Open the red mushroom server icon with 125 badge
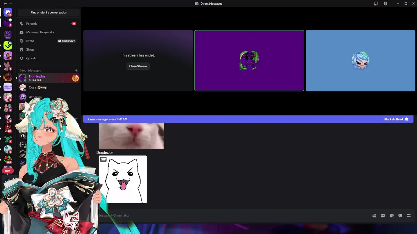This screenshot has height=234, width=417. (x=8, y=160)
